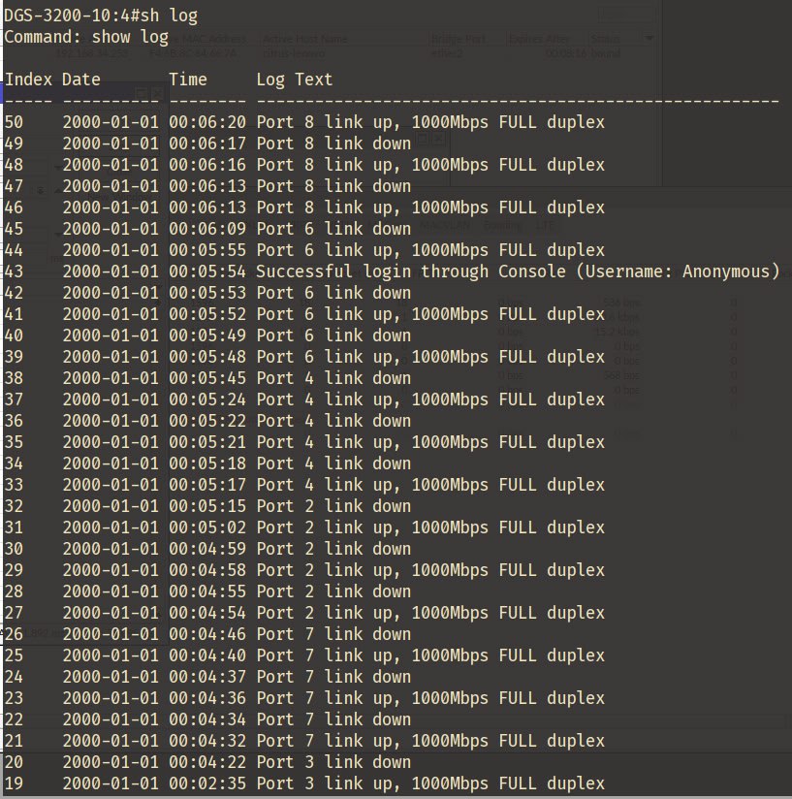
Task: Click log index 26 Port 7 link down
Action: pyautogui.click(x=207, y=634)
